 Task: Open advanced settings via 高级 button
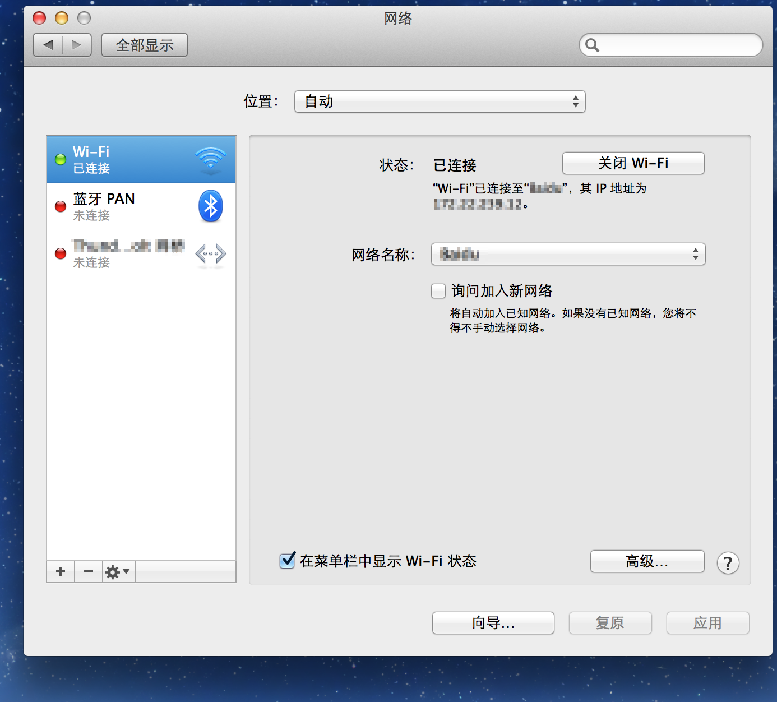coord(647,561)
